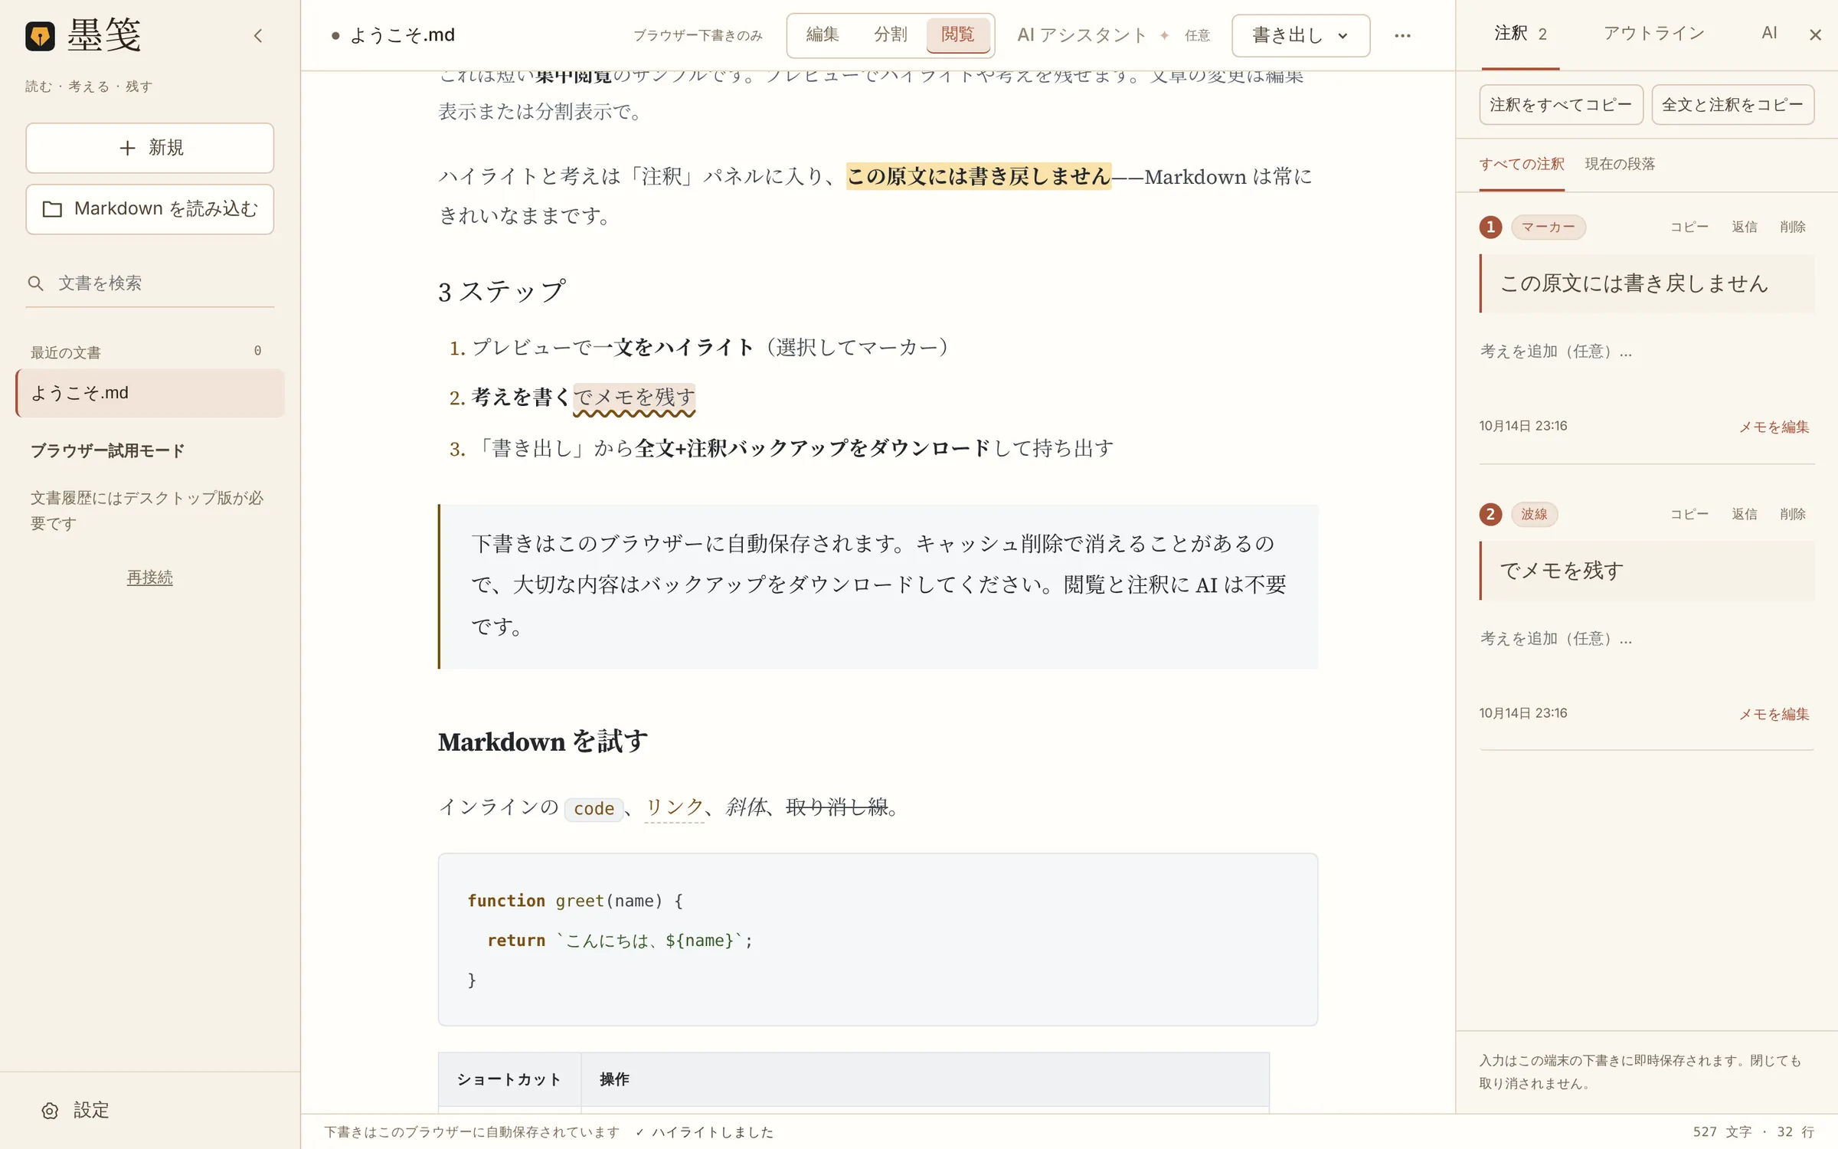Click the 再接続 link

point(150,578)
